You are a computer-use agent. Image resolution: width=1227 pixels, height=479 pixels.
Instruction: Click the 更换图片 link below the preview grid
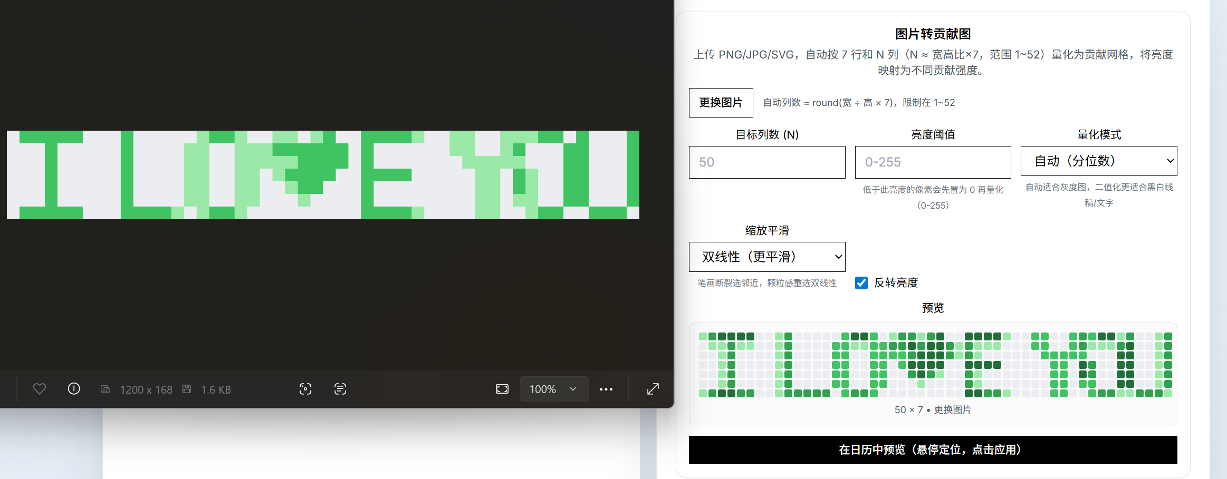[953, 409]
